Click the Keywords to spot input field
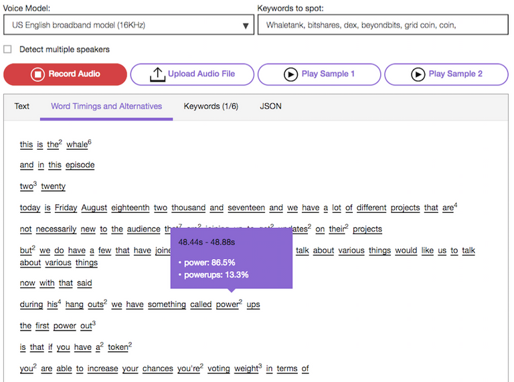This screenshot has height=382, width=514. (383, 25)
